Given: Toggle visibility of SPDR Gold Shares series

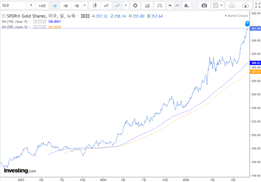Looking at the screenshot, I should 83,16.
